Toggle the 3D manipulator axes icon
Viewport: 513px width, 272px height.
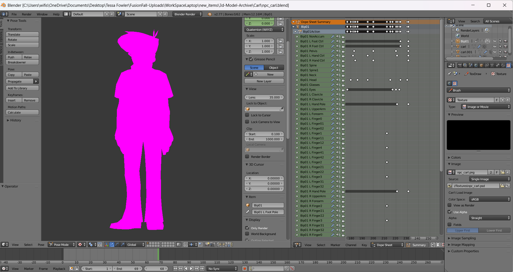click(107, 244)
